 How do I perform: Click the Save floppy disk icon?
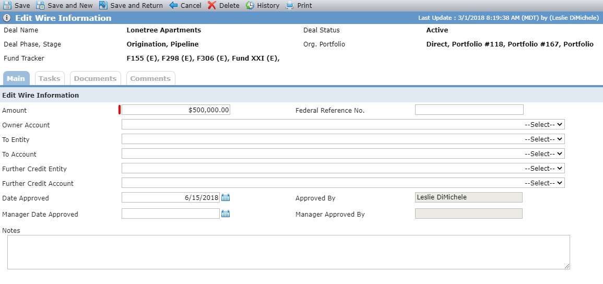7,5
